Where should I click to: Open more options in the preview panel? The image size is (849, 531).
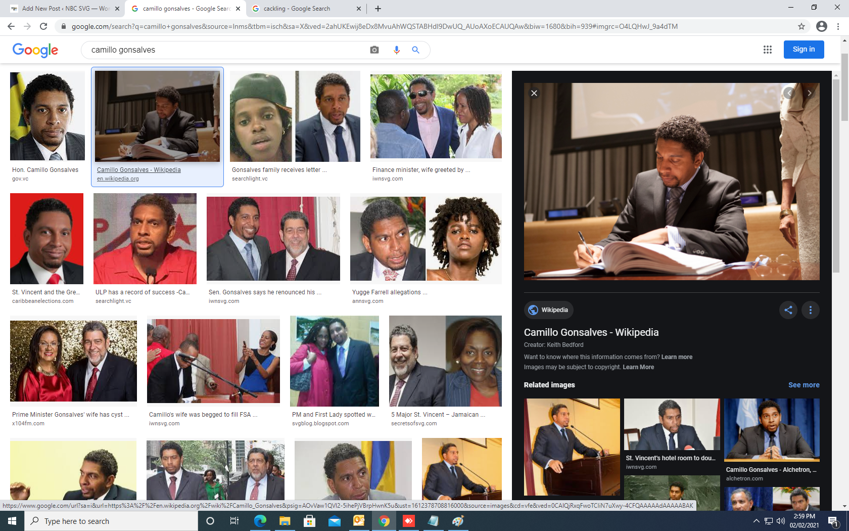(x=810, y=310)
